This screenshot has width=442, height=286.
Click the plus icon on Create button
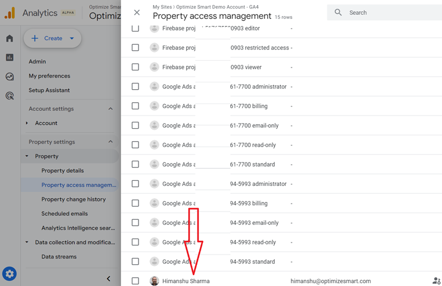point(35,38)
